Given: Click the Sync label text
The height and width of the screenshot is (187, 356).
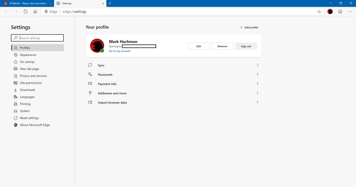Looking at the screenshot, I should point(101,65).
